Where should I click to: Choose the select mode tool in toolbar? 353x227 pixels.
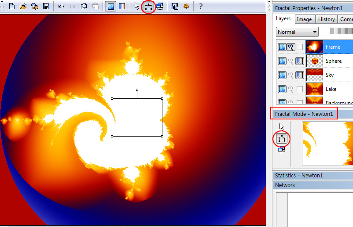148,7
